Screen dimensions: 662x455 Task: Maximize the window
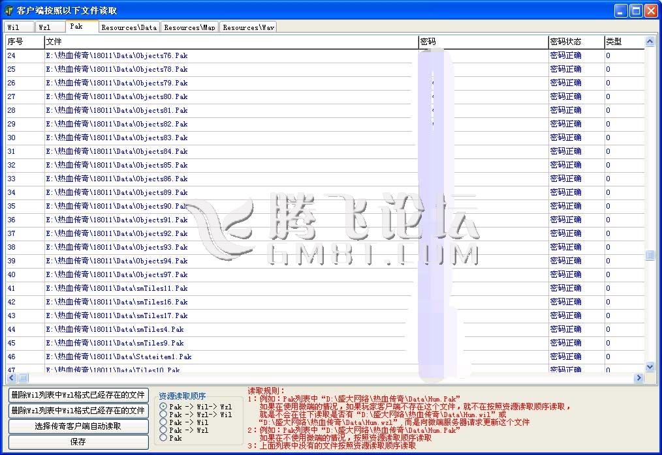tap(636, 10)
